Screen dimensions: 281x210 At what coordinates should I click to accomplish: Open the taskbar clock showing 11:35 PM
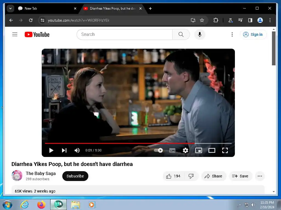(267, 205)
